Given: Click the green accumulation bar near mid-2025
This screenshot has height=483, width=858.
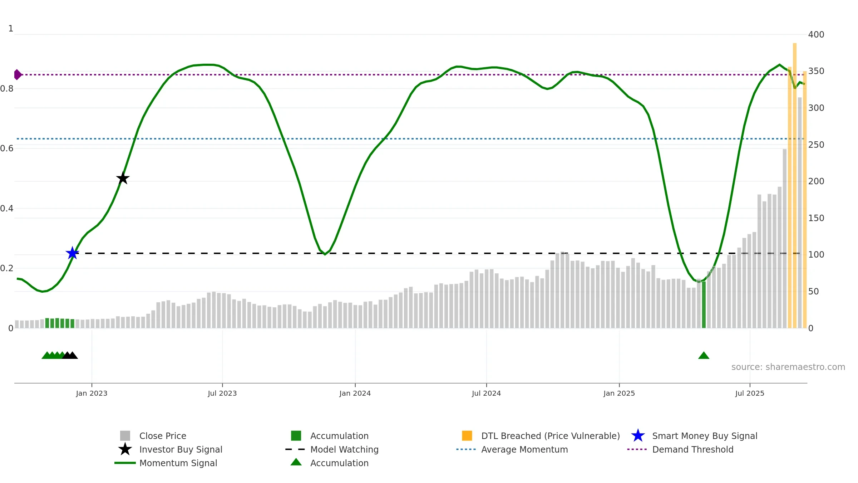Looking at the screenshot, I should (x=704, y=305).
